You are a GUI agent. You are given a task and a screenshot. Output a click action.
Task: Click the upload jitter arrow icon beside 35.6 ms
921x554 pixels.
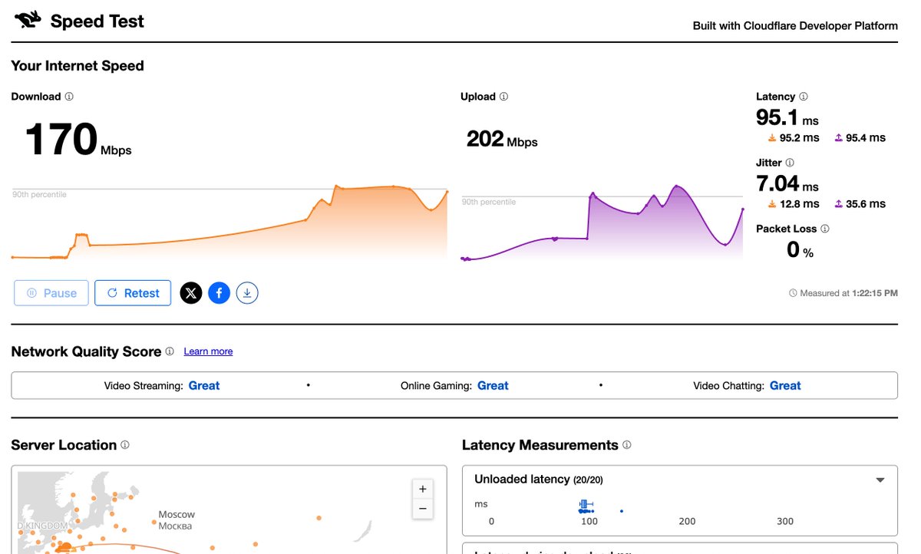[x=839, y=204]
